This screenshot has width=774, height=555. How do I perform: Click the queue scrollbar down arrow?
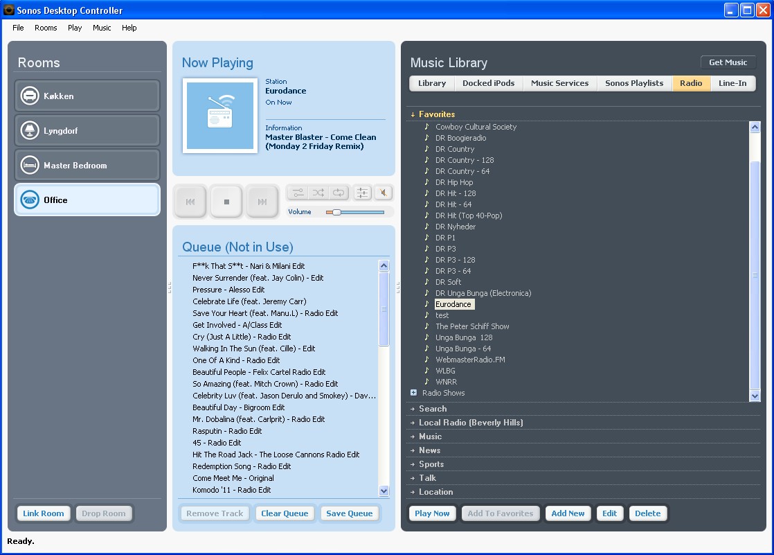click(x=384, y=491)
